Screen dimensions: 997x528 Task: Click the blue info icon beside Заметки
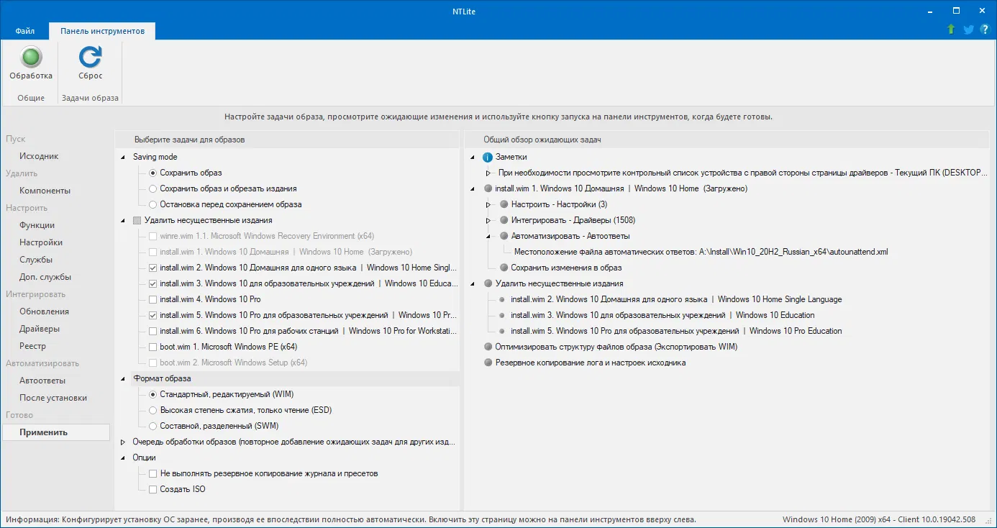(x=488, y=157)
